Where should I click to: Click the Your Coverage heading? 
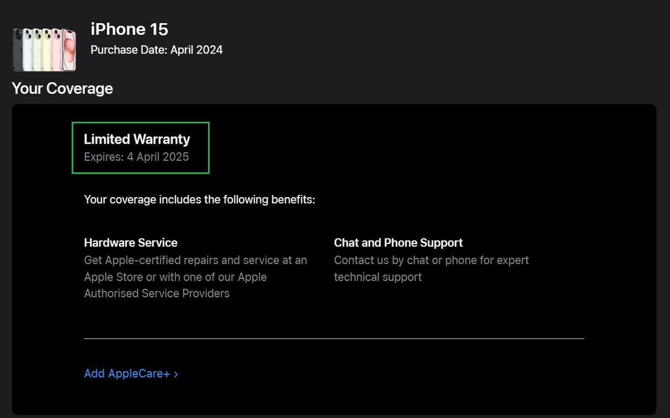point(62,88)
